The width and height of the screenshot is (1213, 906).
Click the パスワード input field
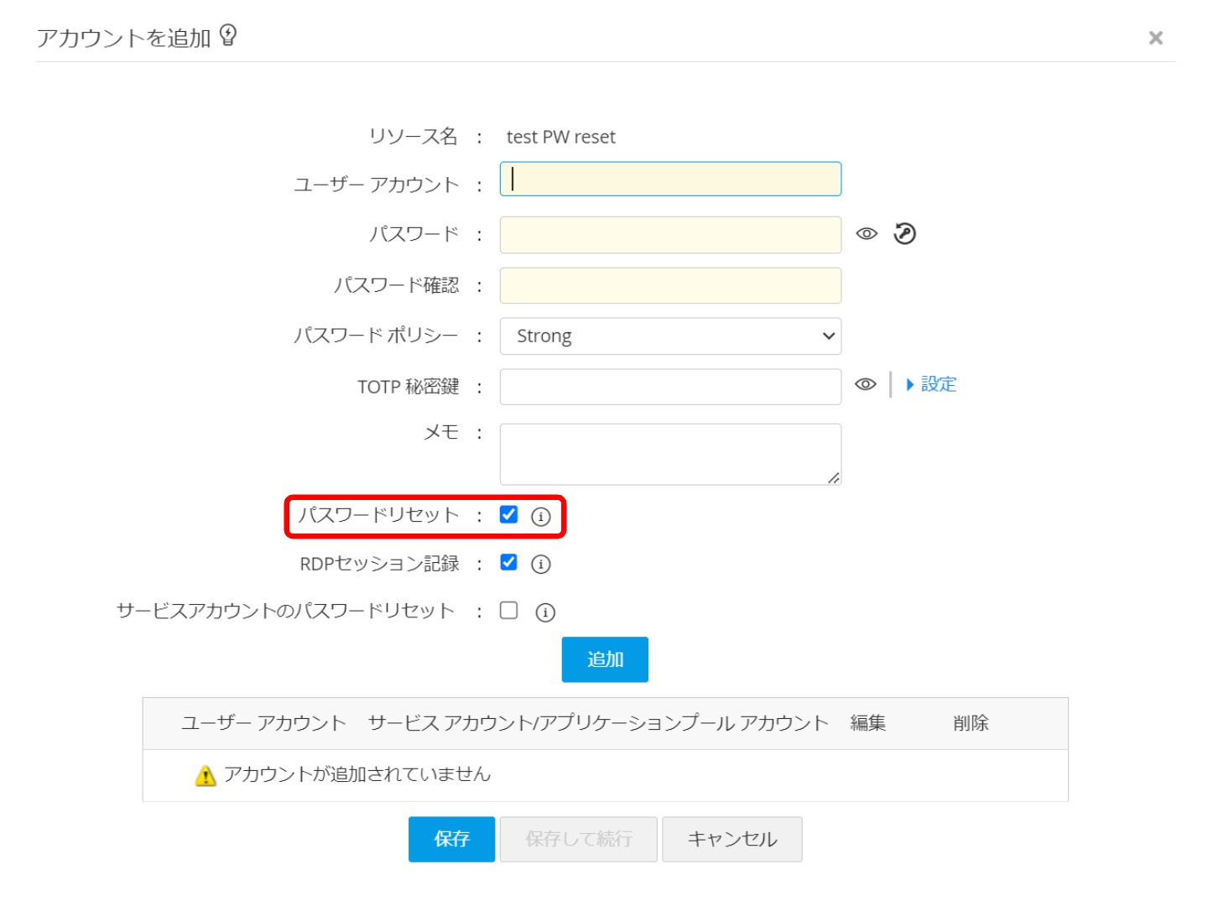[x=670, y=235]
